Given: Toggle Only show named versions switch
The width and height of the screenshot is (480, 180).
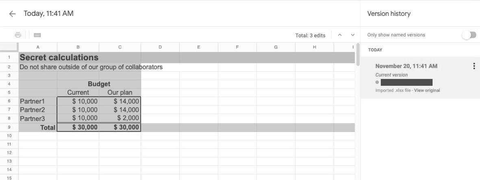Looking at the screenshot, I should point(469,35).
